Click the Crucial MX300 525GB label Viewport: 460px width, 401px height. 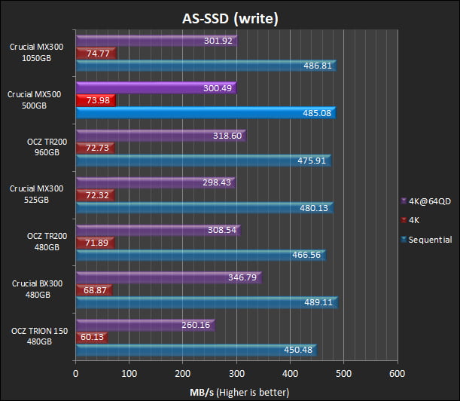(x=36, y=194)
